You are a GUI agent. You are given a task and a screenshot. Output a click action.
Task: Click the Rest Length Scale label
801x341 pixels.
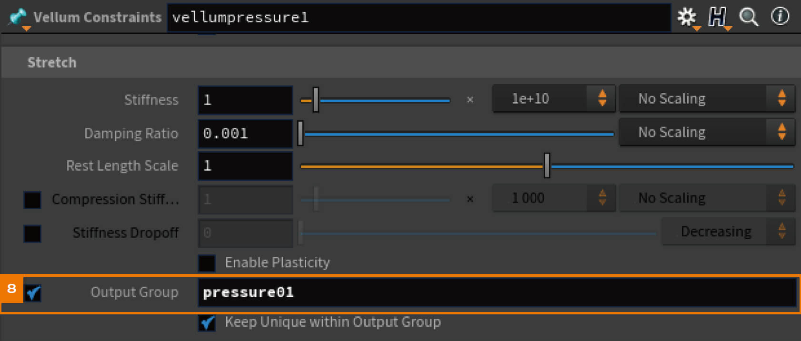tap(122, 166)
